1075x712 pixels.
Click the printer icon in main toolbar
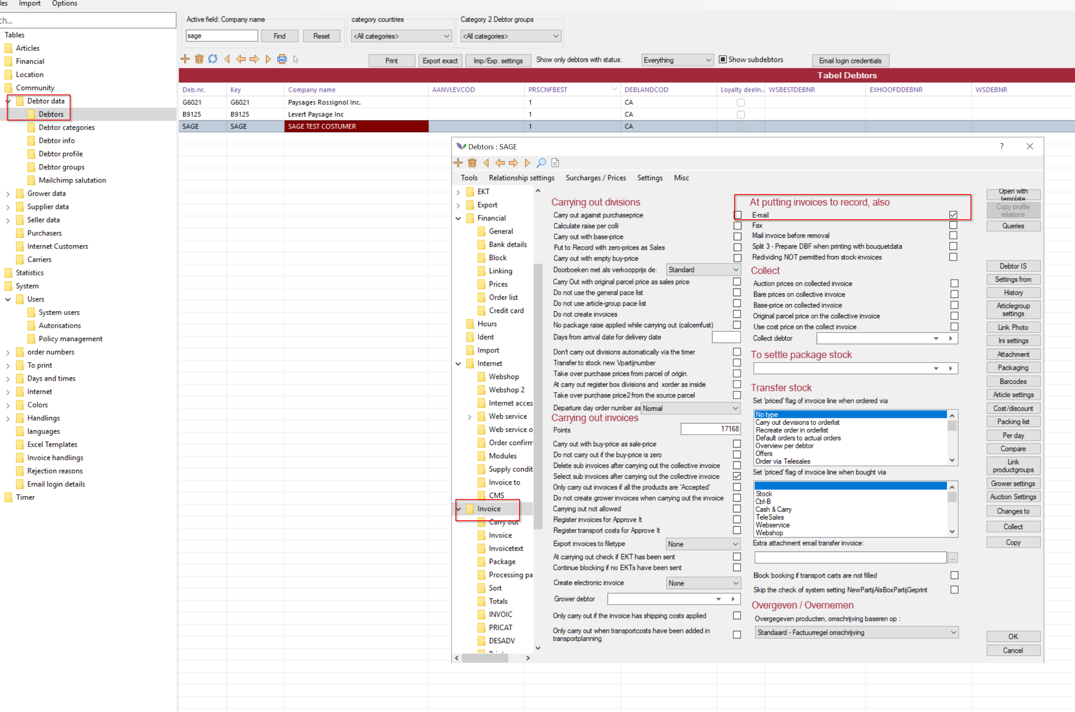click(x=282, y=59)
